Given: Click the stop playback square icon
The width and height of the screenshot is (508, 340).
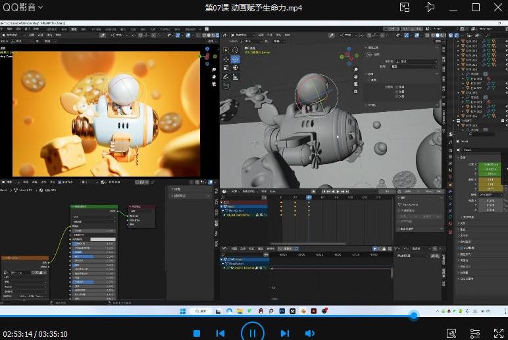Looking at the screenshot, I should point(197,333).
